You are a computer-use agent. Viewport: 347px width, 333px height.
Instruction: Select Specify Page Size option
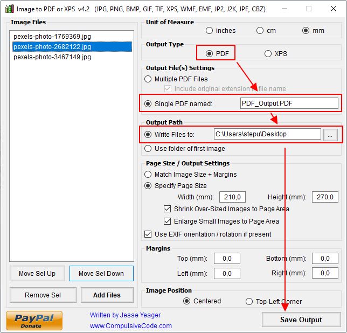click(148, 186)
